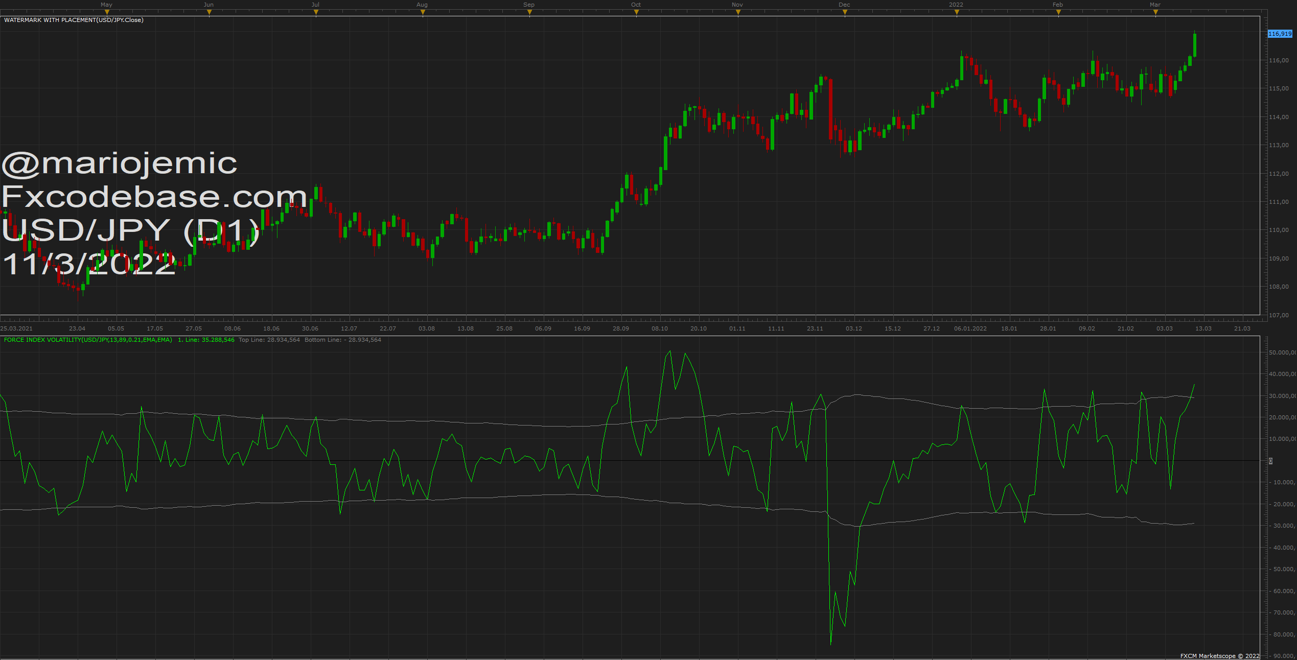Screen dimensions: 1297x660
Task: Select the 09.02 date axis label
Action: tap(1087, 328)
